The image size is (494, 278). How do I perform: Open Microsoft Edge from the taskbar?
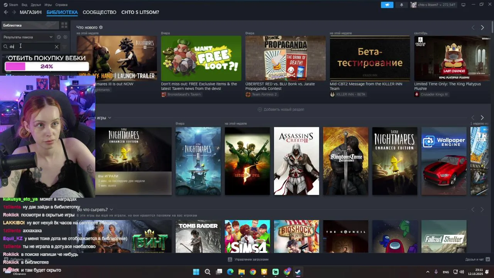pyautogui.click(x=230, y=272)
